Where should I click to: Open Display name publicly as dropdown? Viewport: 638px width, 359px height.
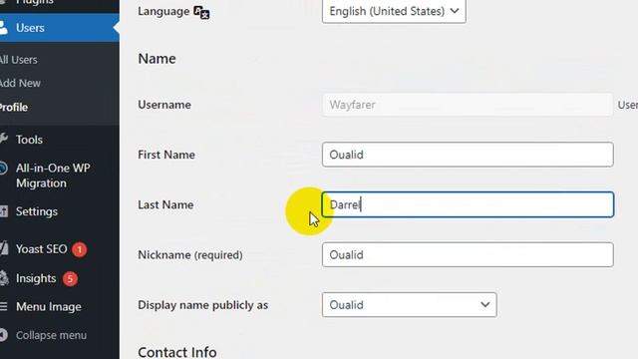(410, 305)
